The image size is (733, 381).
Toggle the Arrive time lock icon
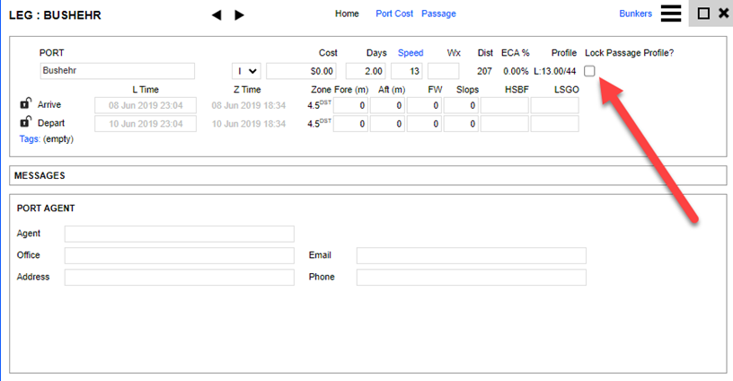(x=25, y=104)
